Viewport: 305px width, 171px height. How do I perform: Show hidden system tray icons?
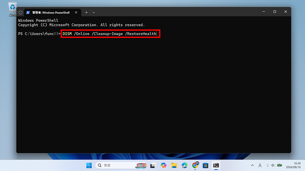tap(252, 165)
